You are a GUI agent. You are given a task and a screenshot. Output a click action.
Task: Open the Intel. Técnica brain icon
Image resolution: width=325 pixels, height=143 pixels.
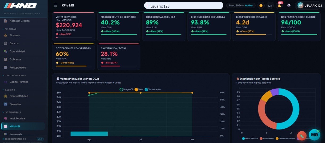(x=6, y=118)
